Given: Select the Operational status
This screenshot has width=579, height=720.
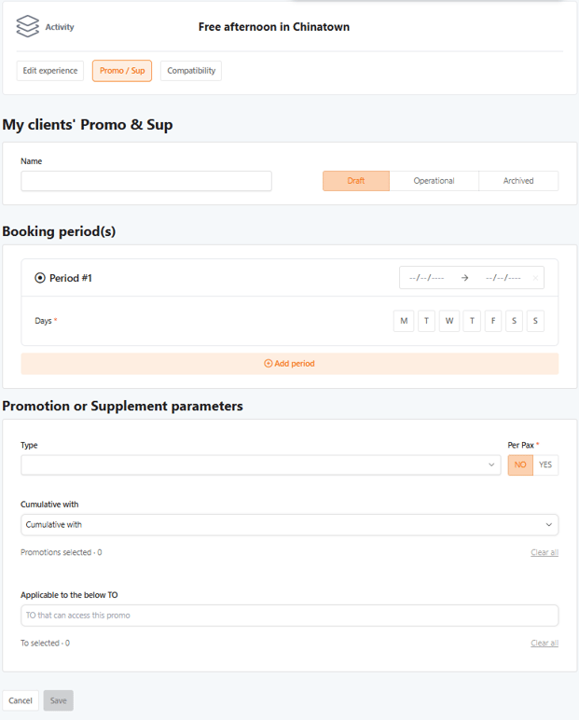Looking at the screenshot, I should 434,181.
